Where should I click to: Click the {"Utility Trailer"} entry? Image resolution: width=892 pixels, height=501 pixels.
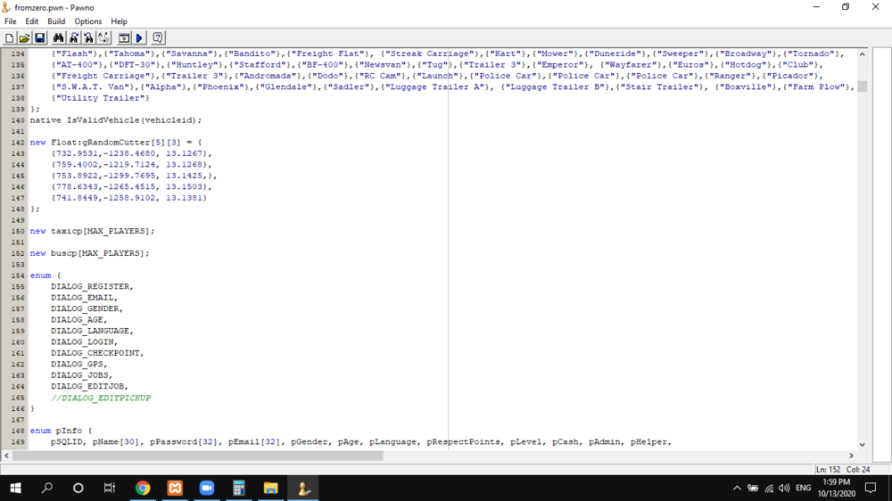100,98
